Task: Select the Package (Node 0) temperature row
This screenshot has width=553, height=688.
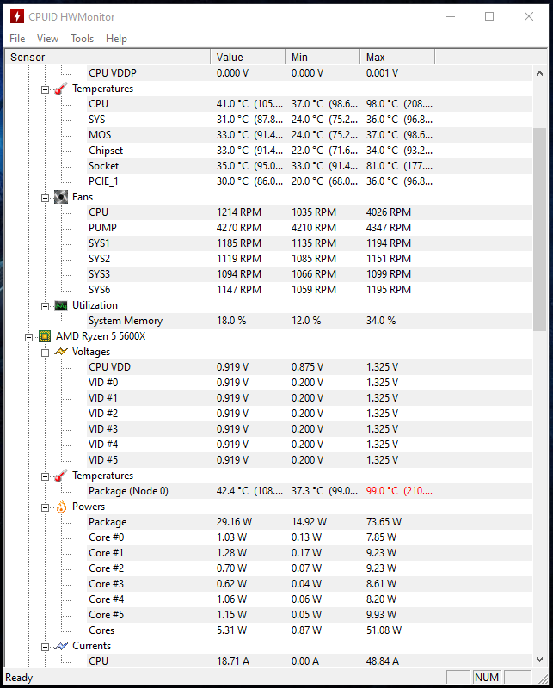Action: point(129,491)
